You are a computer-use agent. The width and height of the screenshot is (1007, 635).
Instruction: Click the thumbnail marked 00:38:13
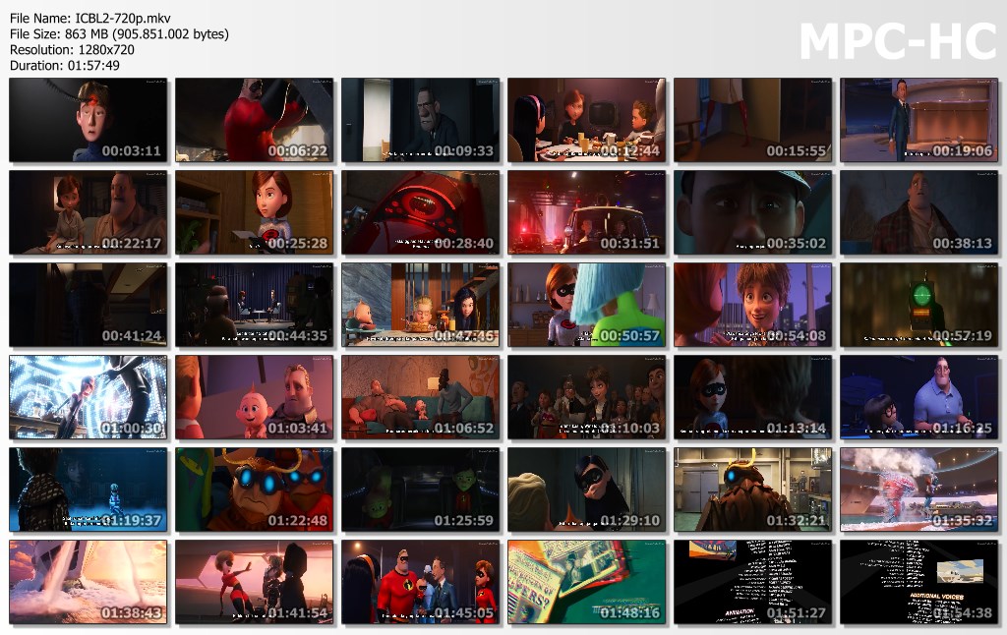(919, 212)
